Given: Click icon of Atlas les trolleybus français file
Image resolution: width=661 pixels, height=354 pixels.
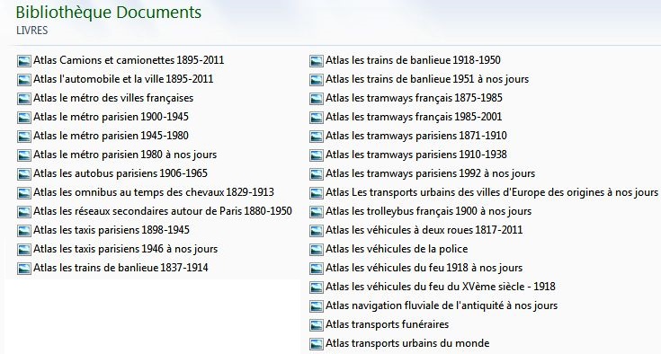Looking at the screenshot, I should tap(317, 212).
